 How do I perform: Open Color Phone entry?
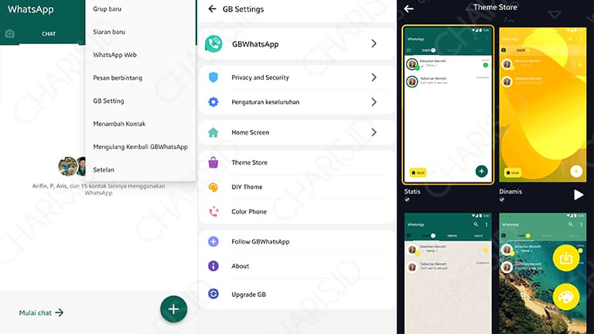coord(297,211)
